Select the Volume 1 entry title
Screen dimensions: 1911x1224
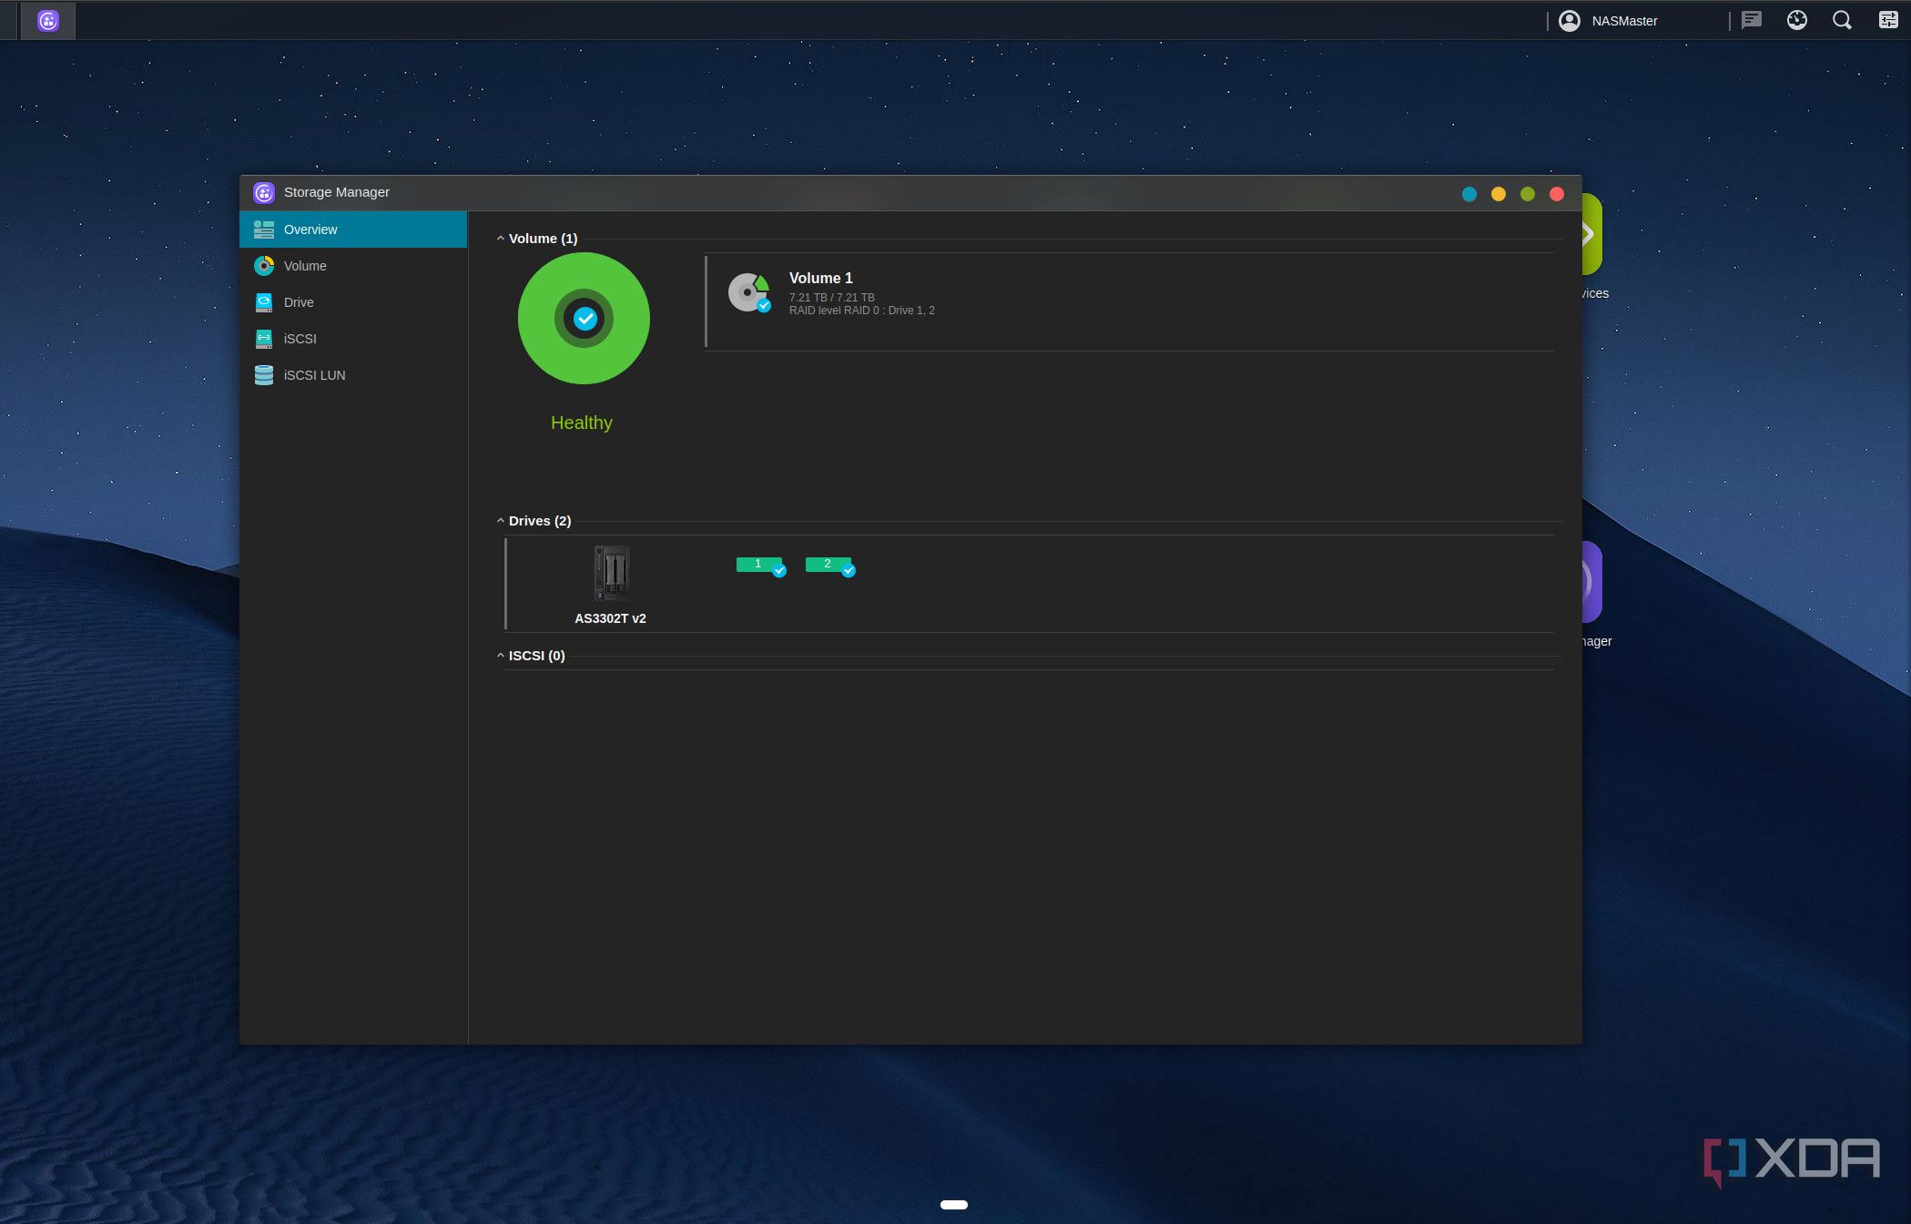click(820, 279)
